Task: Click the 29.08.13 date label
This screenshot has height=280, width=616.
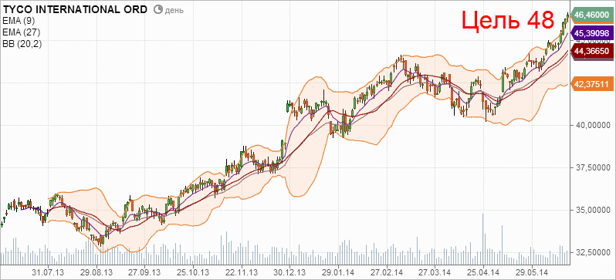Action: (x=97, y=272)
